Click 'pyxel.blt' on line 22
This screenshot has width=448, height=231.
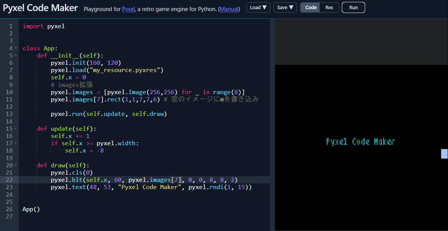[67, 180]
